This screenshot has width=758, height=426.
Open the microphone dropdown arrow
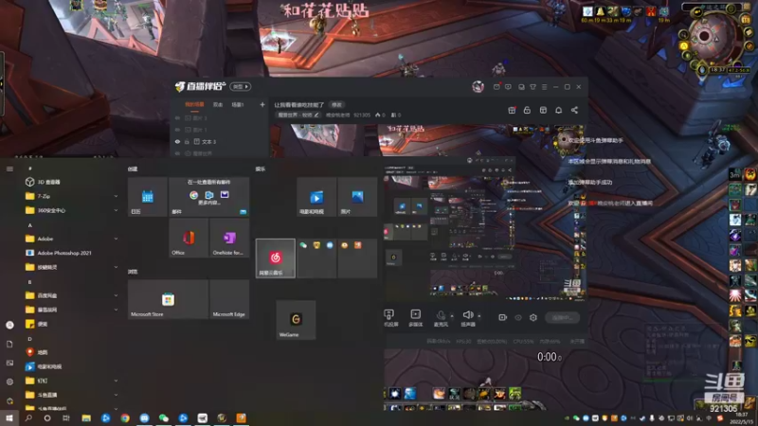tap(452, 316)
